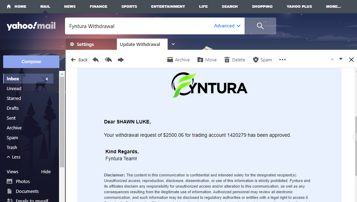Open the SPORTS navigation item

(x=129, y=6)
